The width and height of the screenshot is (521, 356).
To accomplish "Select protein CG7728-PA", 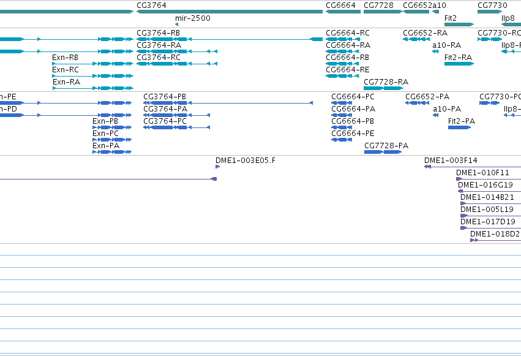I will pyautogui.click(x=383, y=152).
